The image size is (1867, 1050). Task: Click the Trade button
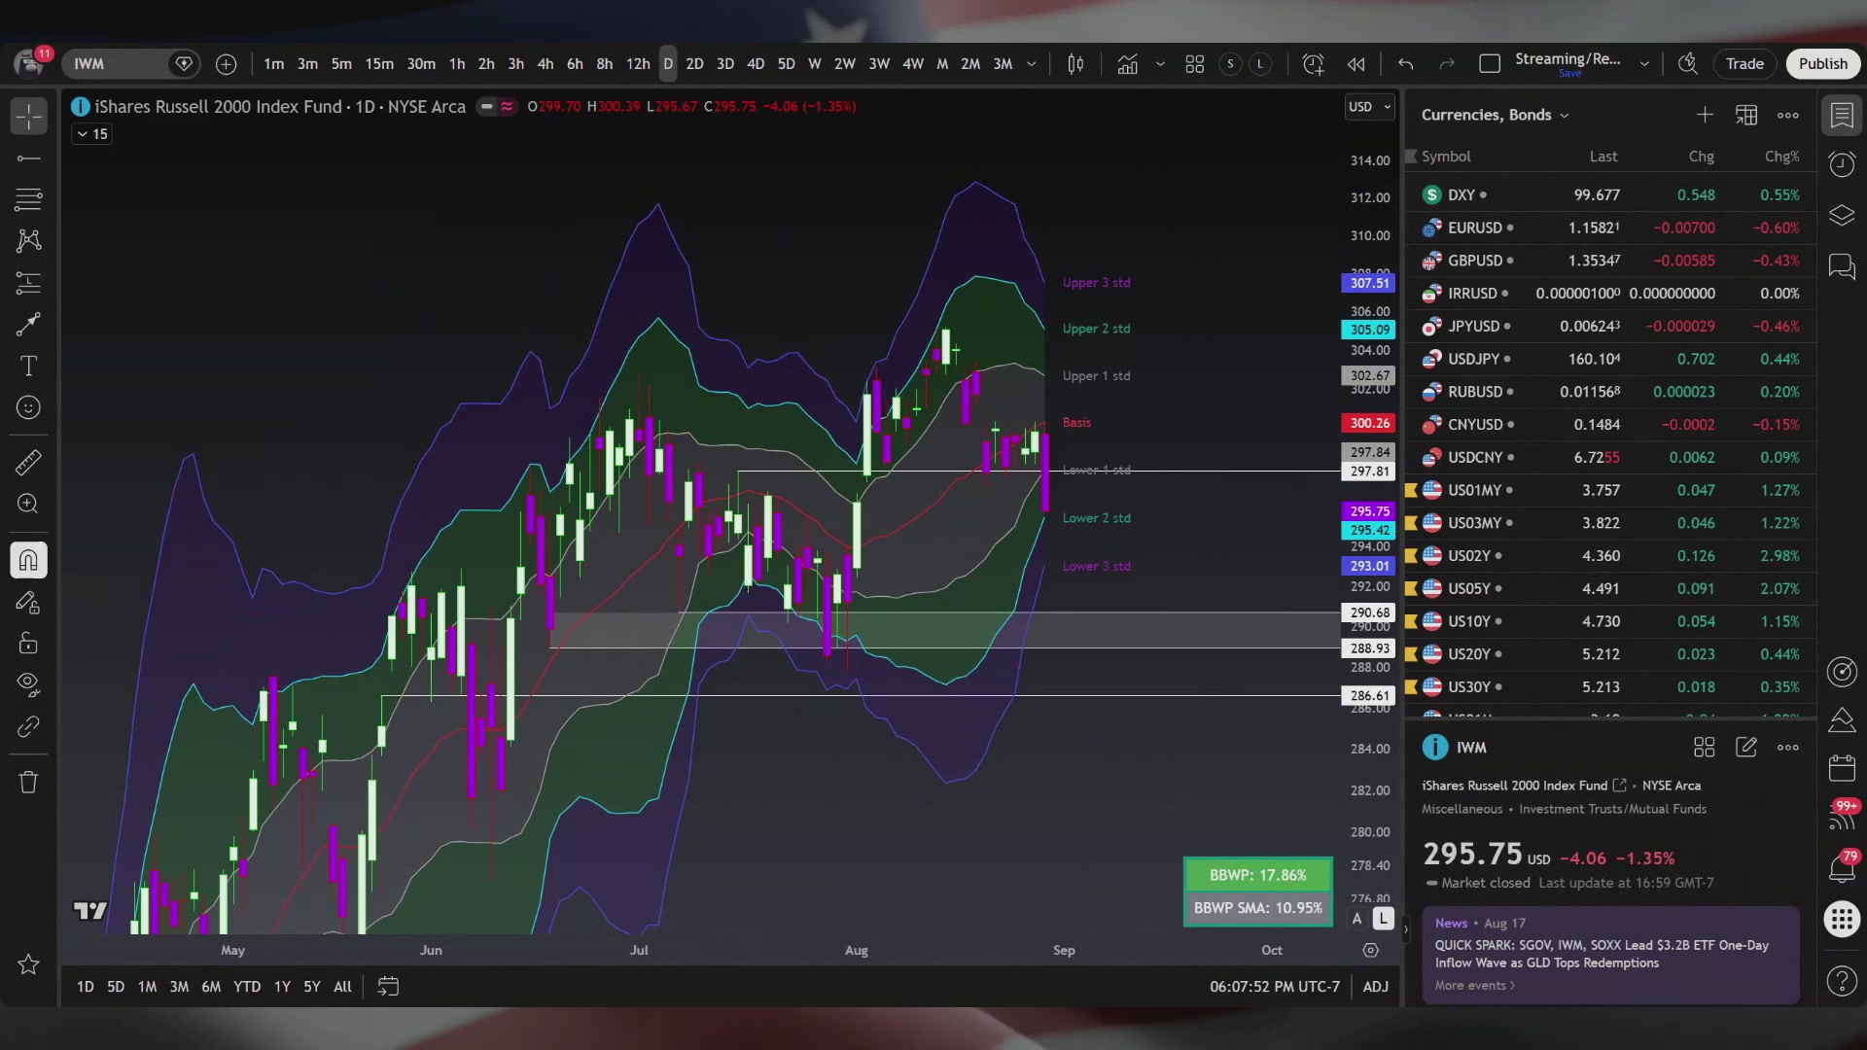(x=1744, y=64)
